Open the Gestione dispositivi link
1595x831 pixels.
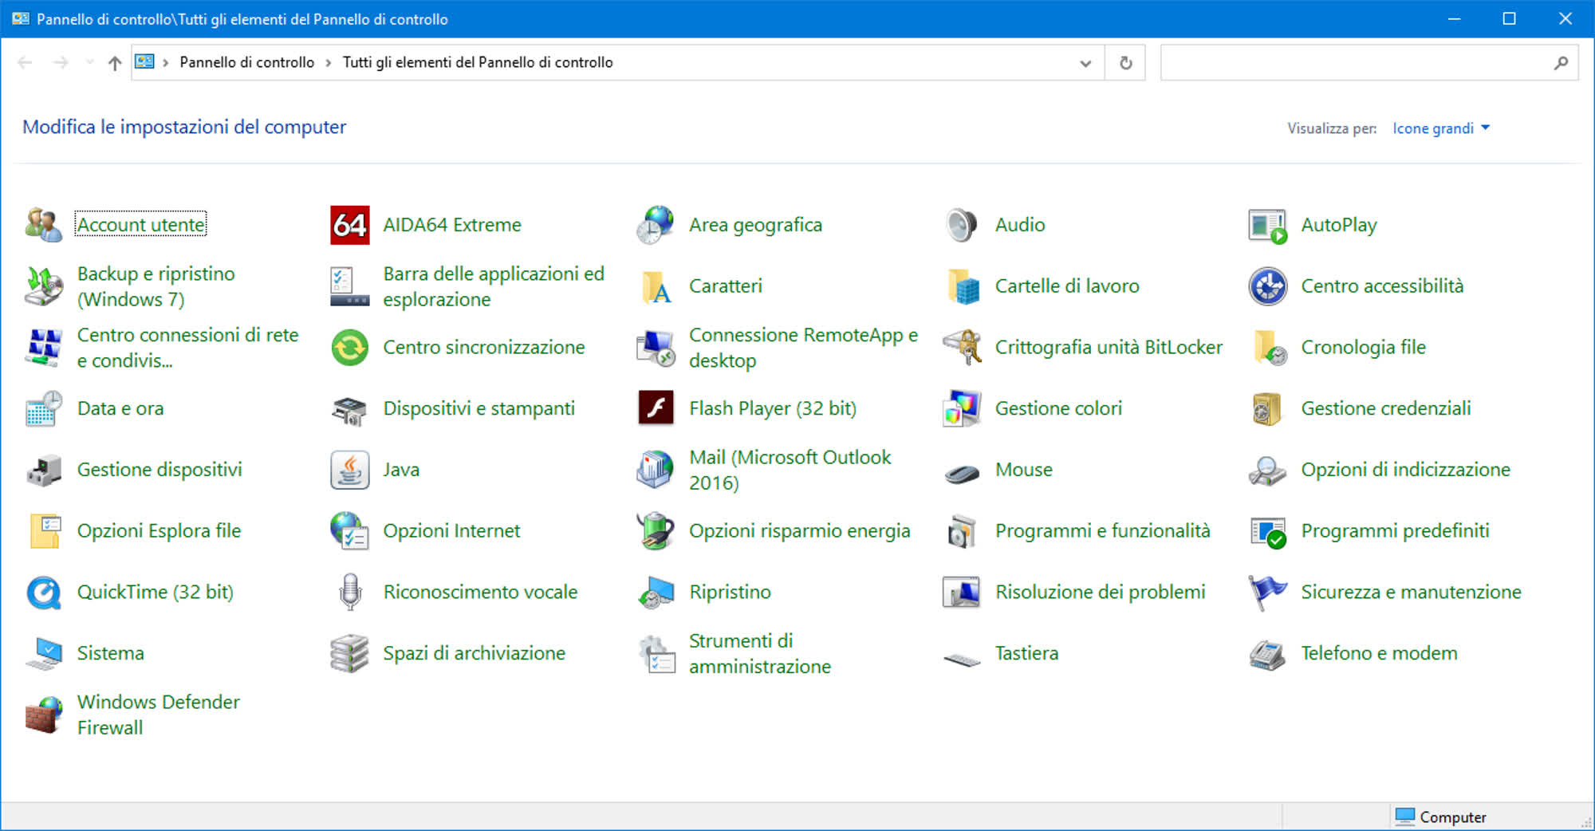(159, 470)
